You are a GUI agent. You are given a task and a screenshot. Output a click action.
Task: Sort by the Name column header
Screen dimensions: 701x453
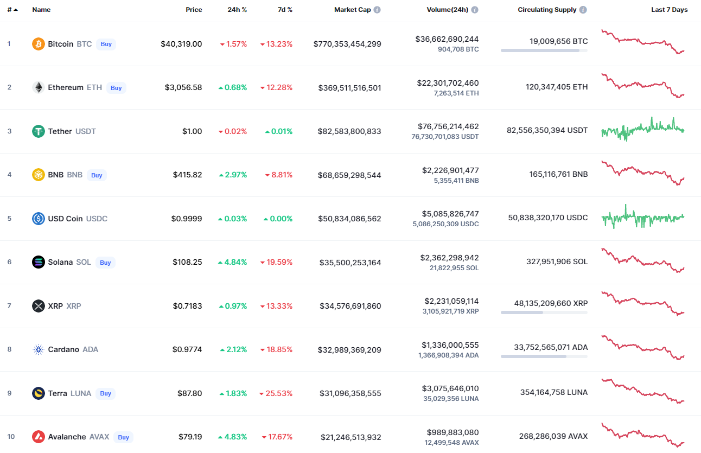tap(41, 10)
